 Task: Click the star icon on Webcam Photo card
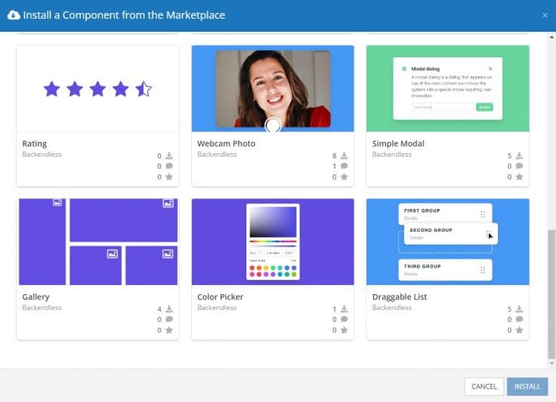pyautogui.click(x=344, y=177)
